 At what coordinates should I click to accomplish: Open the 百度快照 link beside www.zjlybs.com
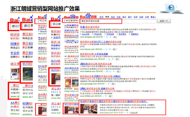pos(134,113)
